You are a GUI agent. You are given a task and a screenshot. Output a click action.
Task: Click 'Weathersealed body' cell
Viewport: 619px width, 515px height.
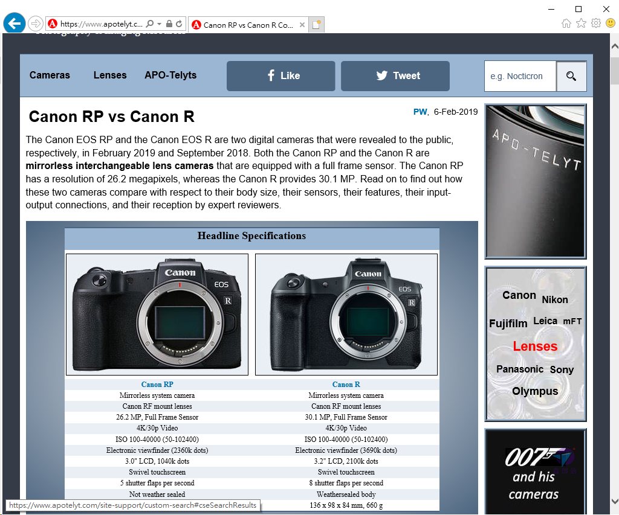point(346,494)
